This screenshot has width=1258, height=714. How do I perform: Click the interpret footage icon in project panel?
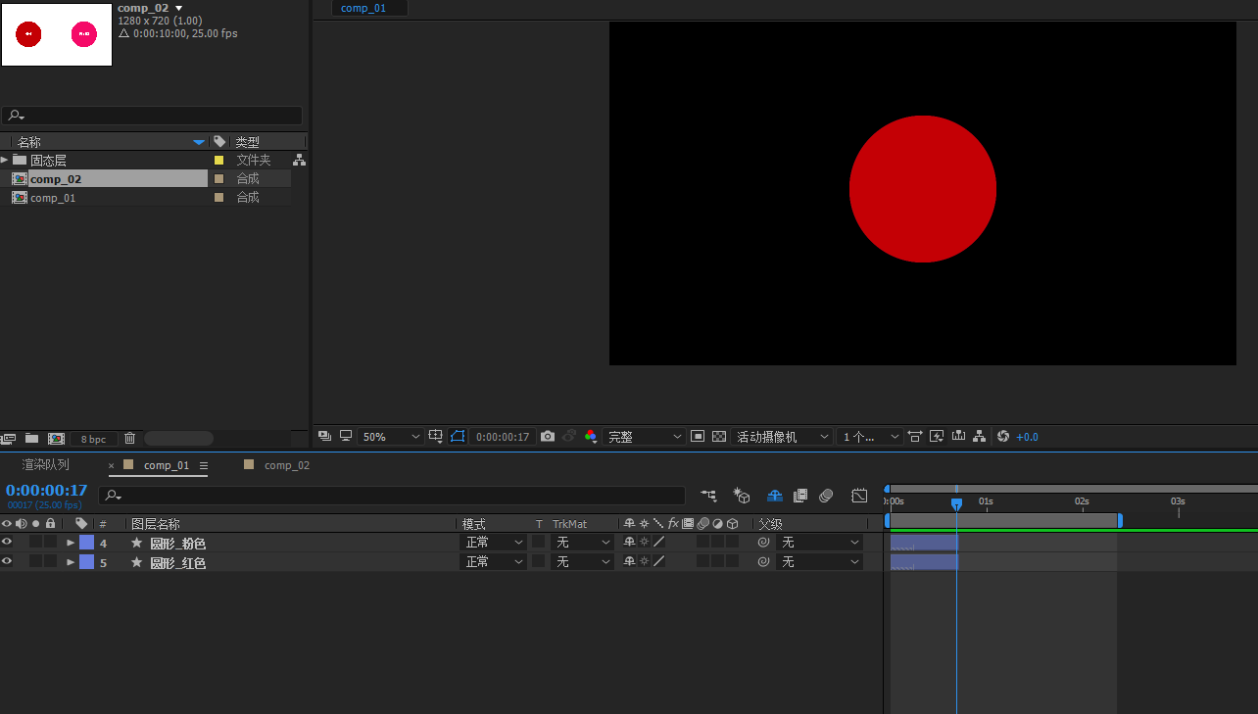[x=9, y=438]
